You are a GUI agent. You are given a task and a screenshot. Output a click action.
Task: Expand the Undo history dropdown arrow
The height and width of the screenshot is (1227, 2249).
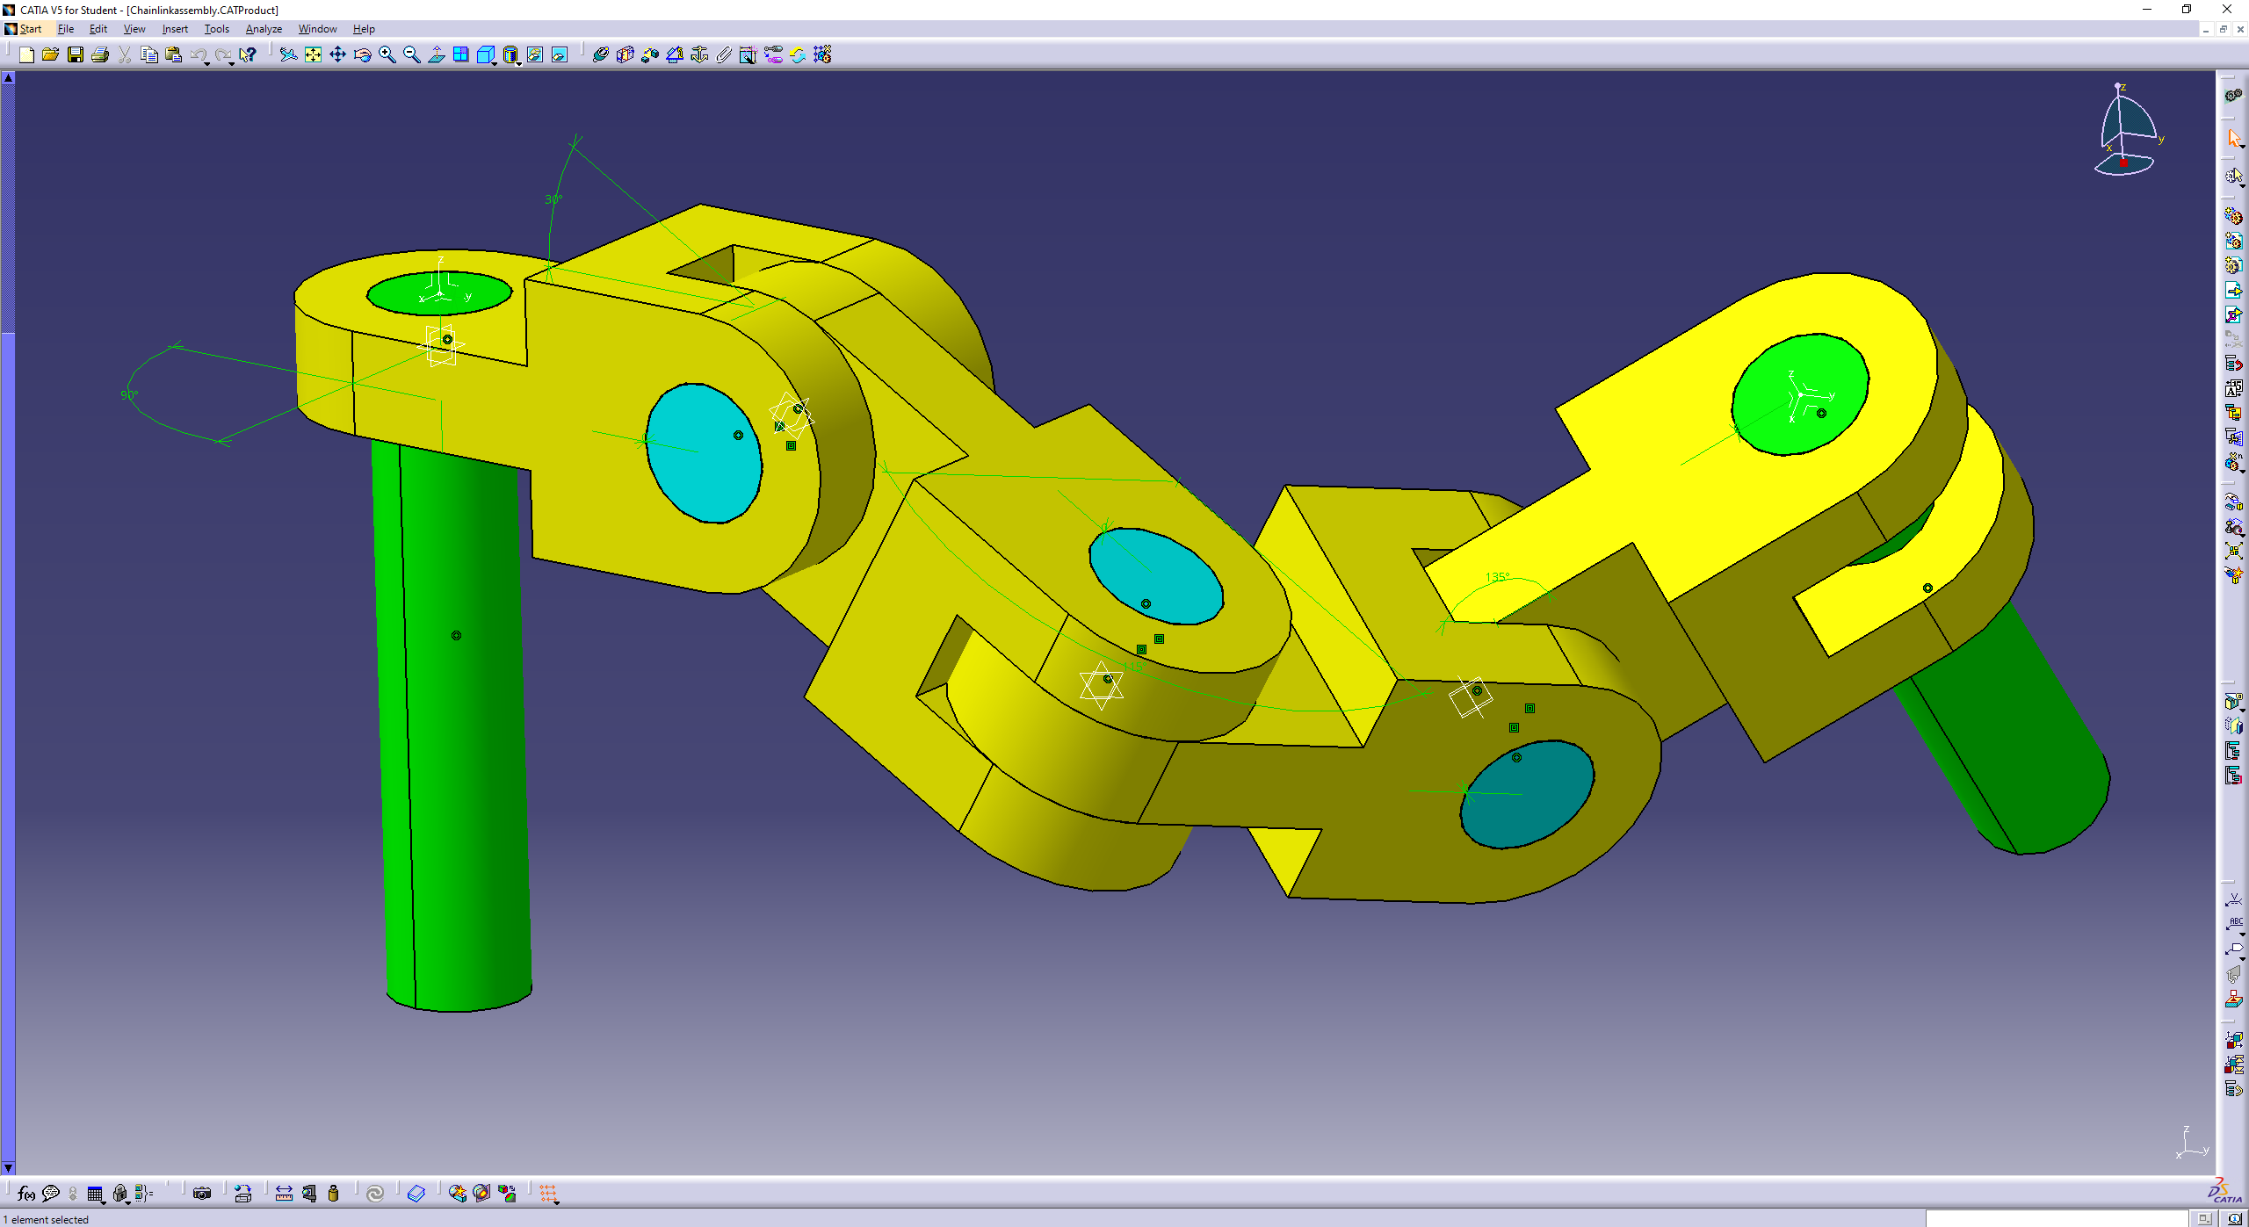click(x=206, y=62)
